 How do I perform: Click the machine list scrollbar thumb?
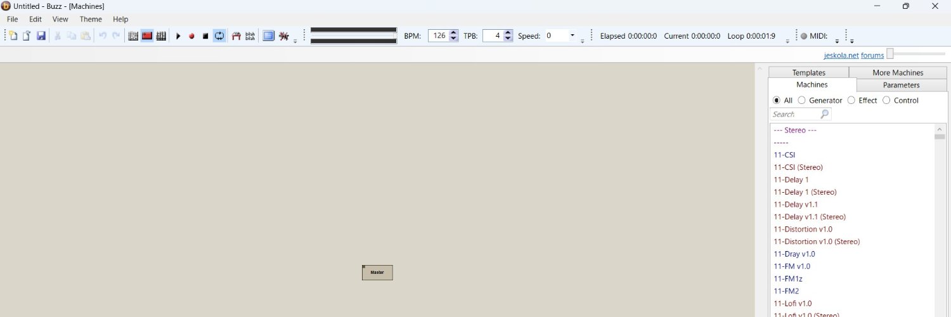(x=940, y=136)
